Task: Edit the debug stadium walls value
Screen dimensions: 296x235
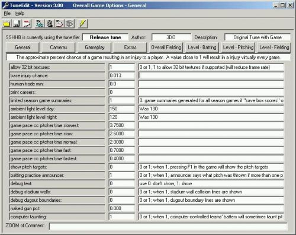Action: (x=121, y=192)
